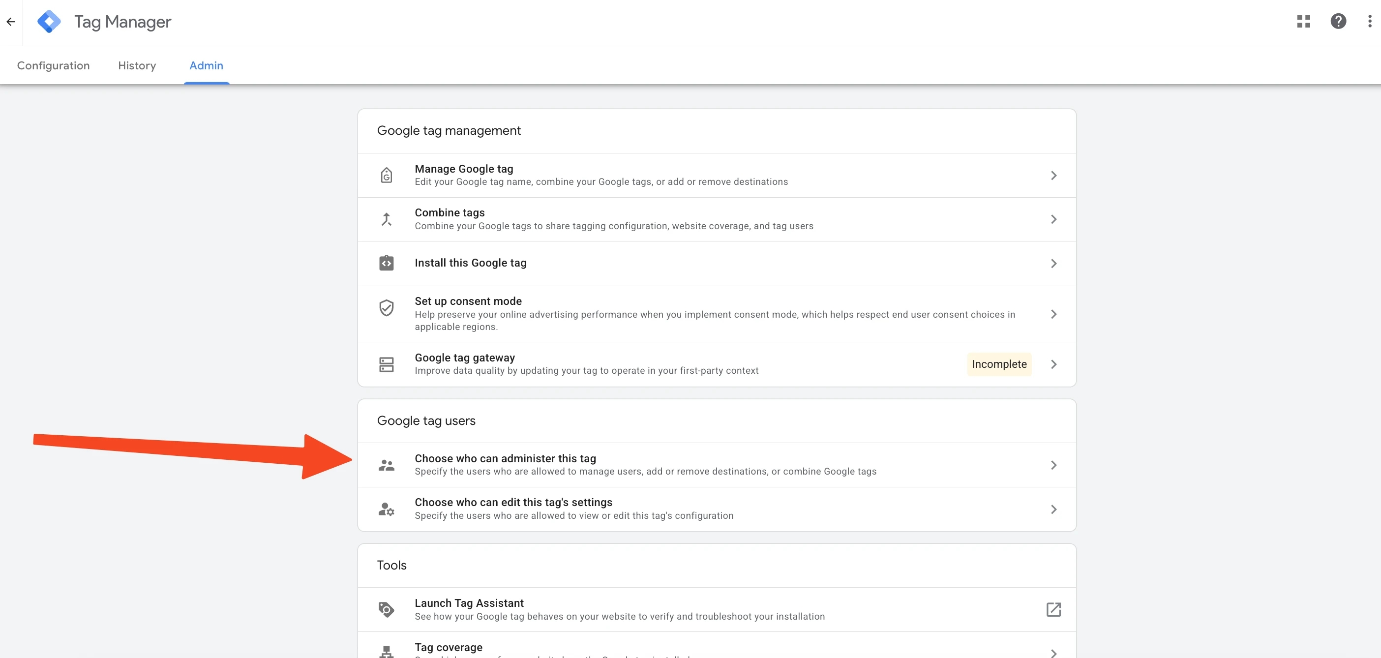This screenshot has width=1381, height=658.
Task: Expand Combine tags chevron
Action: coord(1053,219)
